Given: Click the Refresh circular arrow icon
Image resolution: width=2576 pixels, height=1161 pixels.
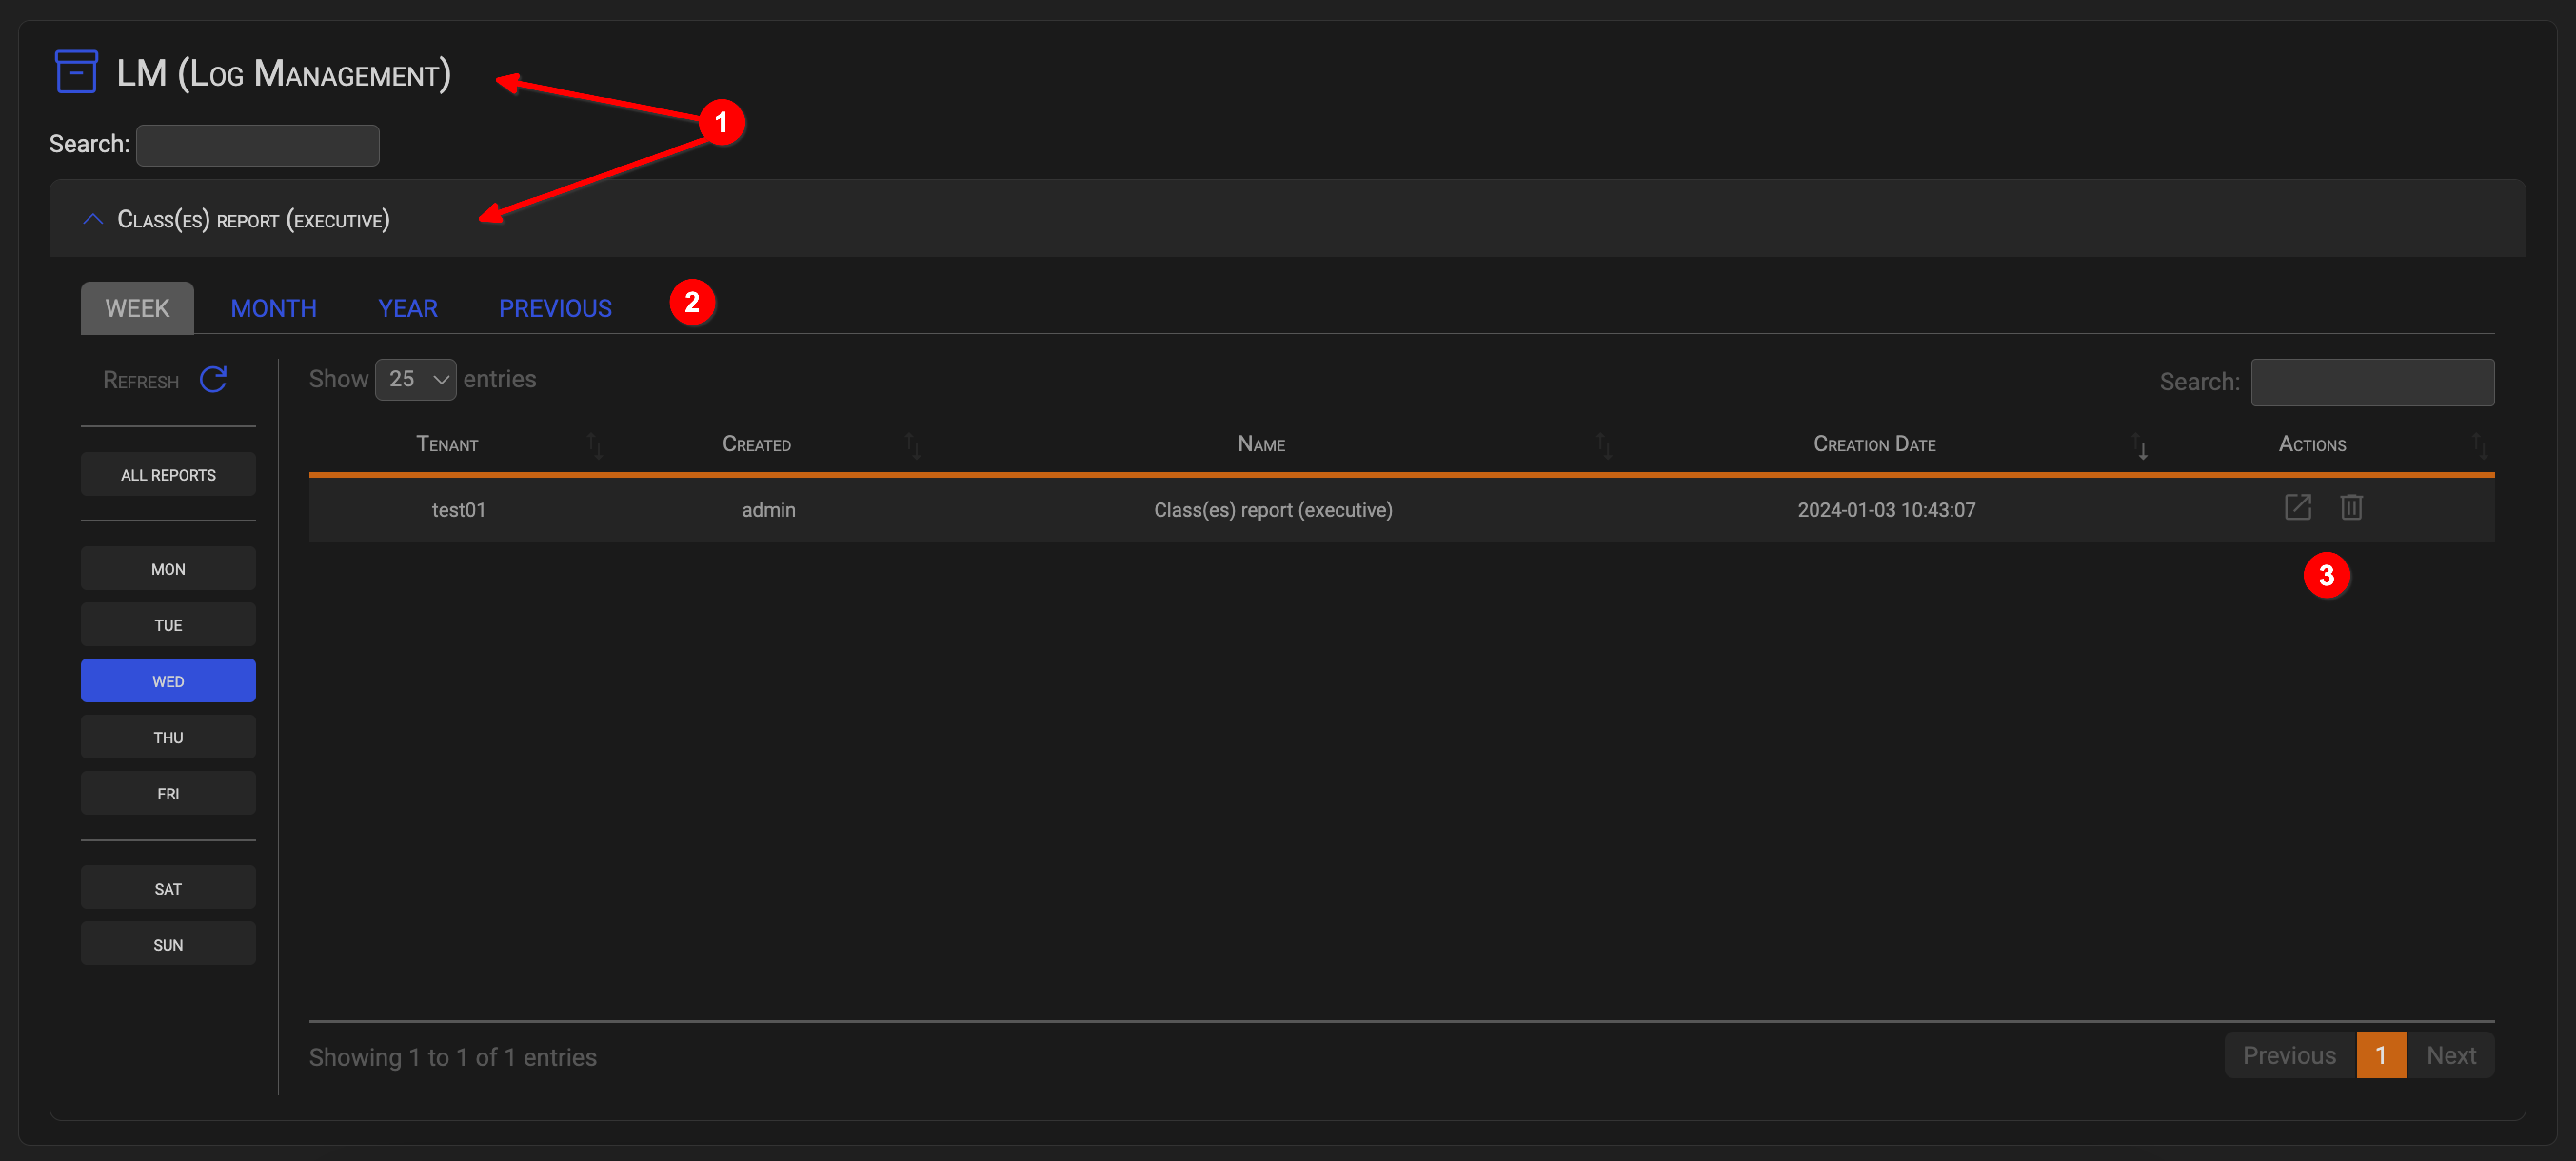Looking at the screenshot, I should pyautogui.click(x=213, y=379).
